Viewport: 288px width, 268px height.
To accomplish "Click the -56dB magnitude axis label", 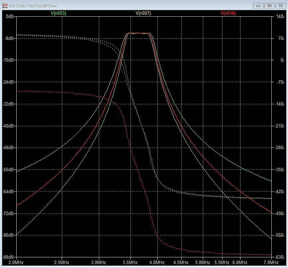I will [x=8, y=169].
